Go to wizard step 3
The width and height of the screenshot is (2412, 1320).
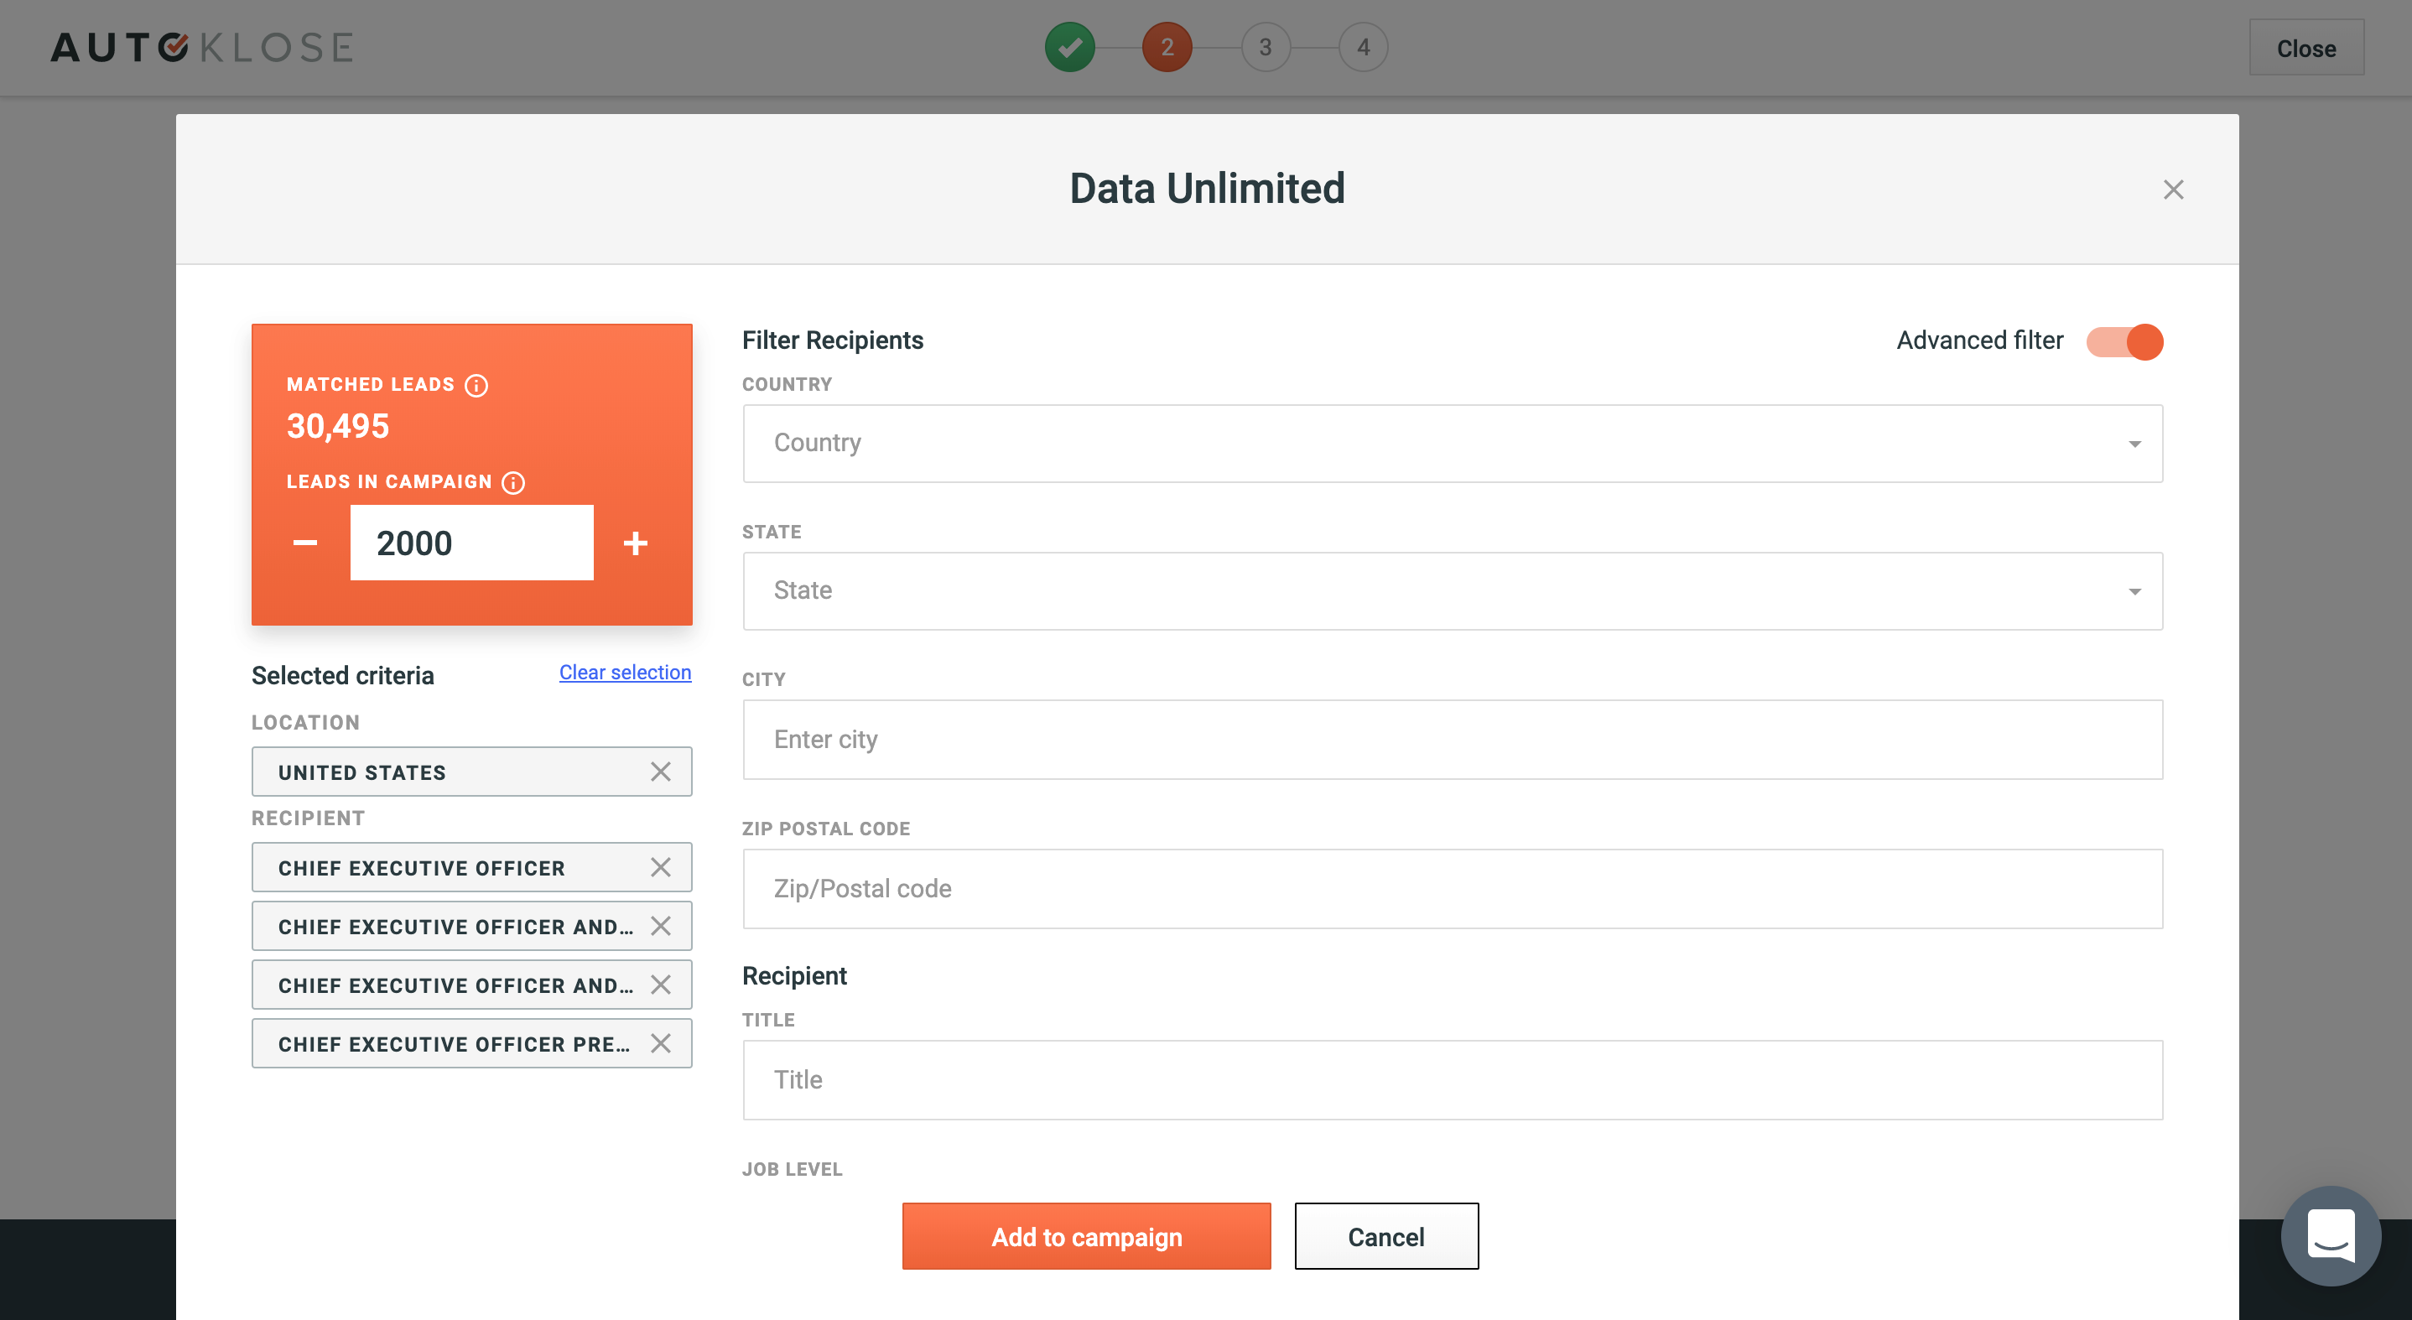pos(1265,47)
